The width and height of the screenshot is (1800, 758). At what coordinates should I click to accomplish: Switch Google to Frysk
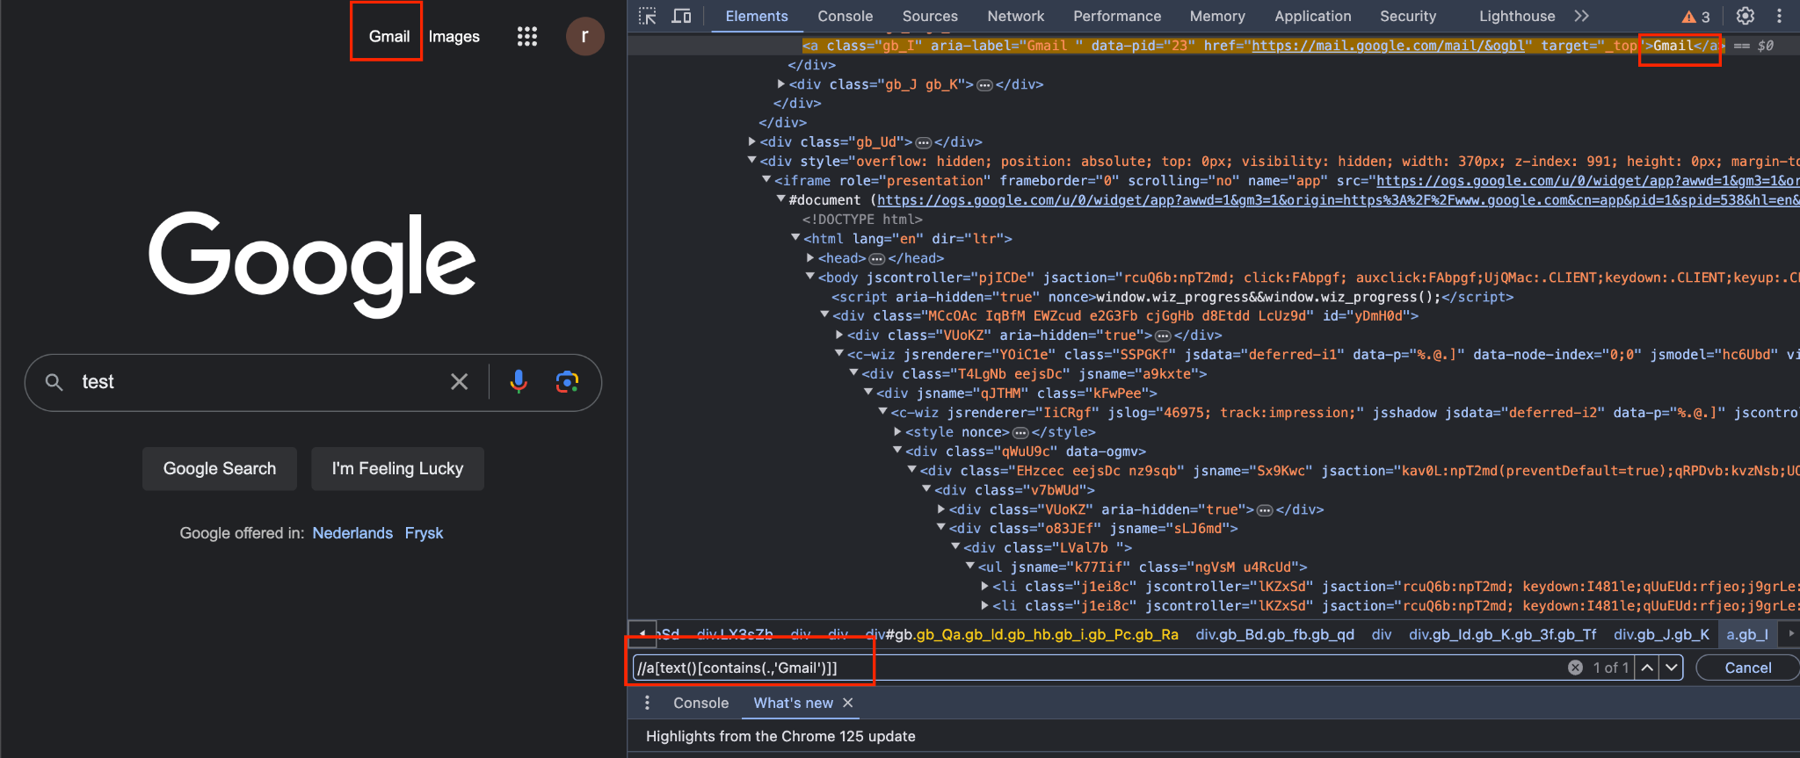coord(424,533)
